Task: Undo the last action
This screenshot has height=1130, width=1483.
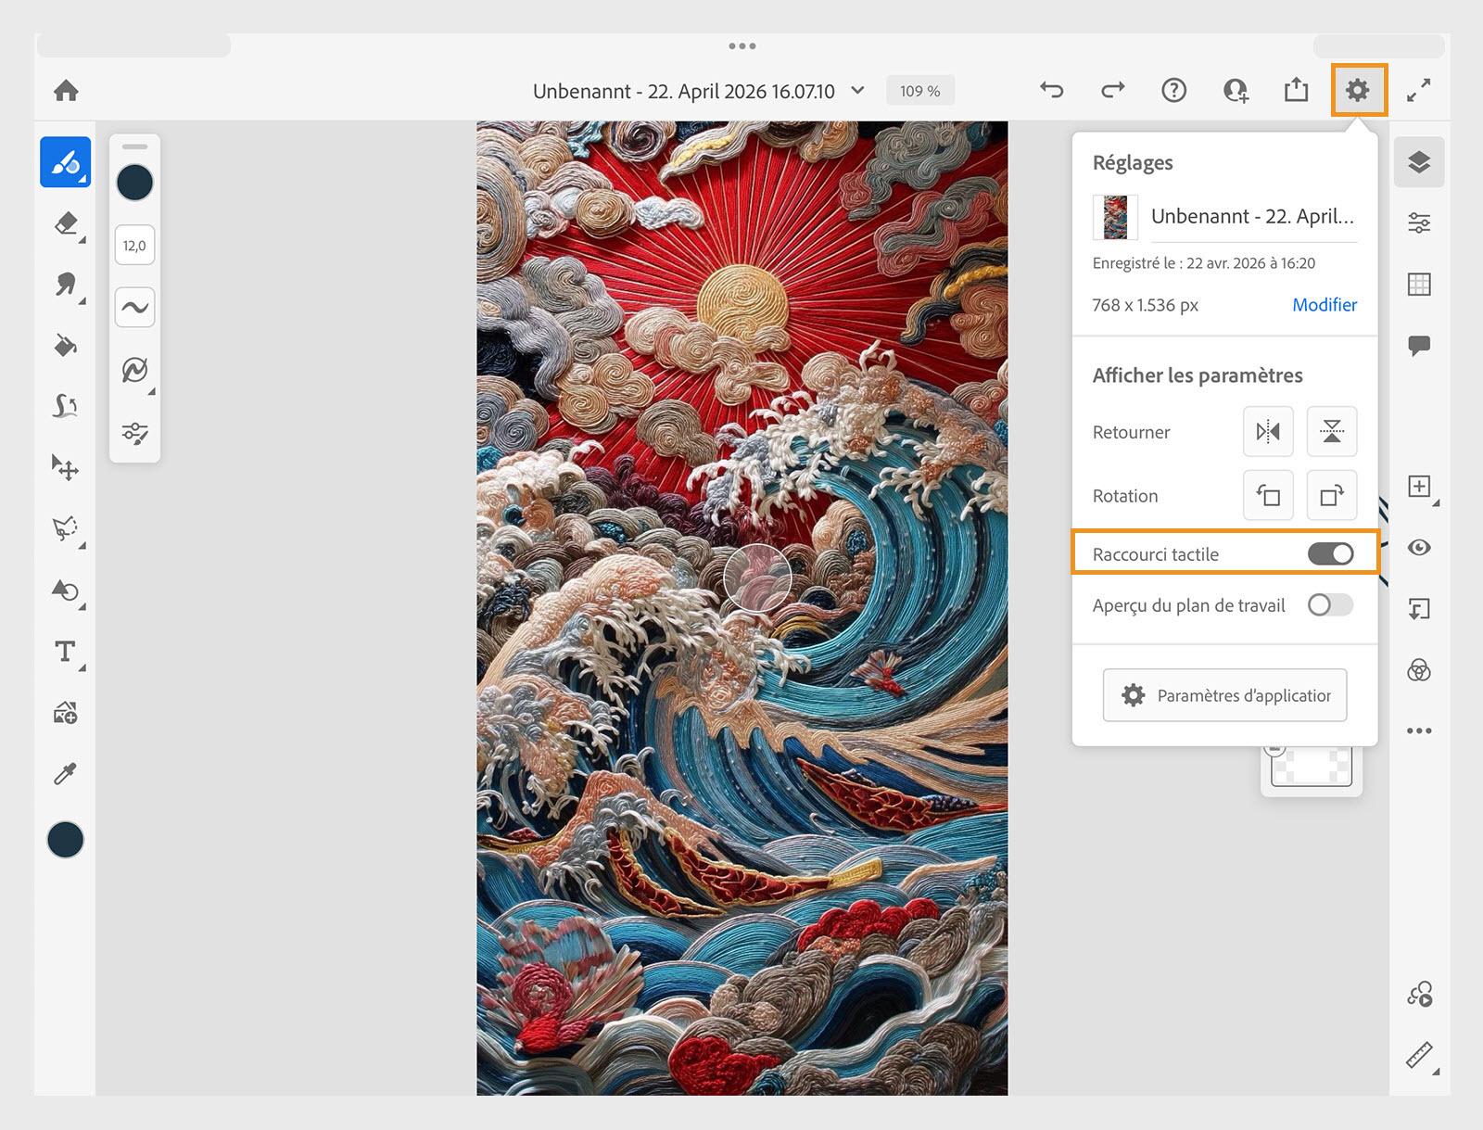Action: (x=1052, y=90)
